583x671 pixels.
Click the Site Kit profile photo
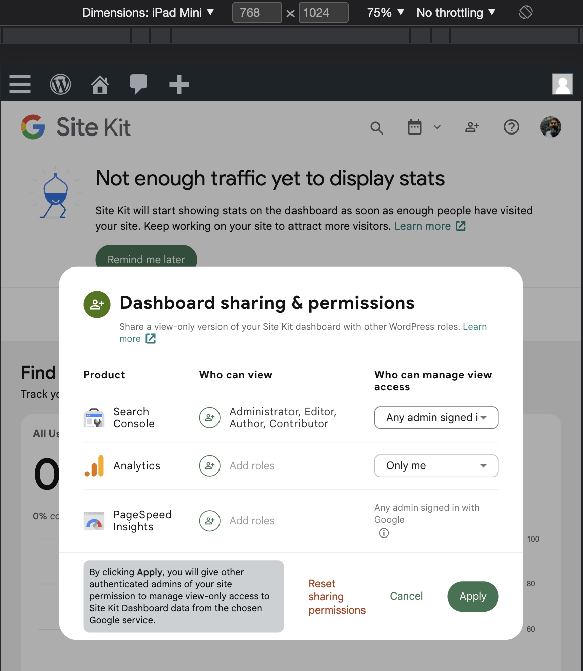click(x=551, y=127)
